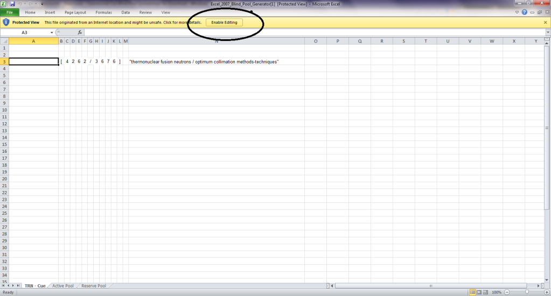Select row 20 header
Viewport: 551px width, 296px height.
coord(4,179)
